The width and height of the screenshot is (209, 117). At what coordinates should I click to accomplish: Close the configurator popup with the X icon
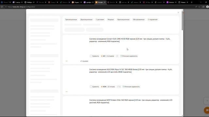click(x=178, y=12)
